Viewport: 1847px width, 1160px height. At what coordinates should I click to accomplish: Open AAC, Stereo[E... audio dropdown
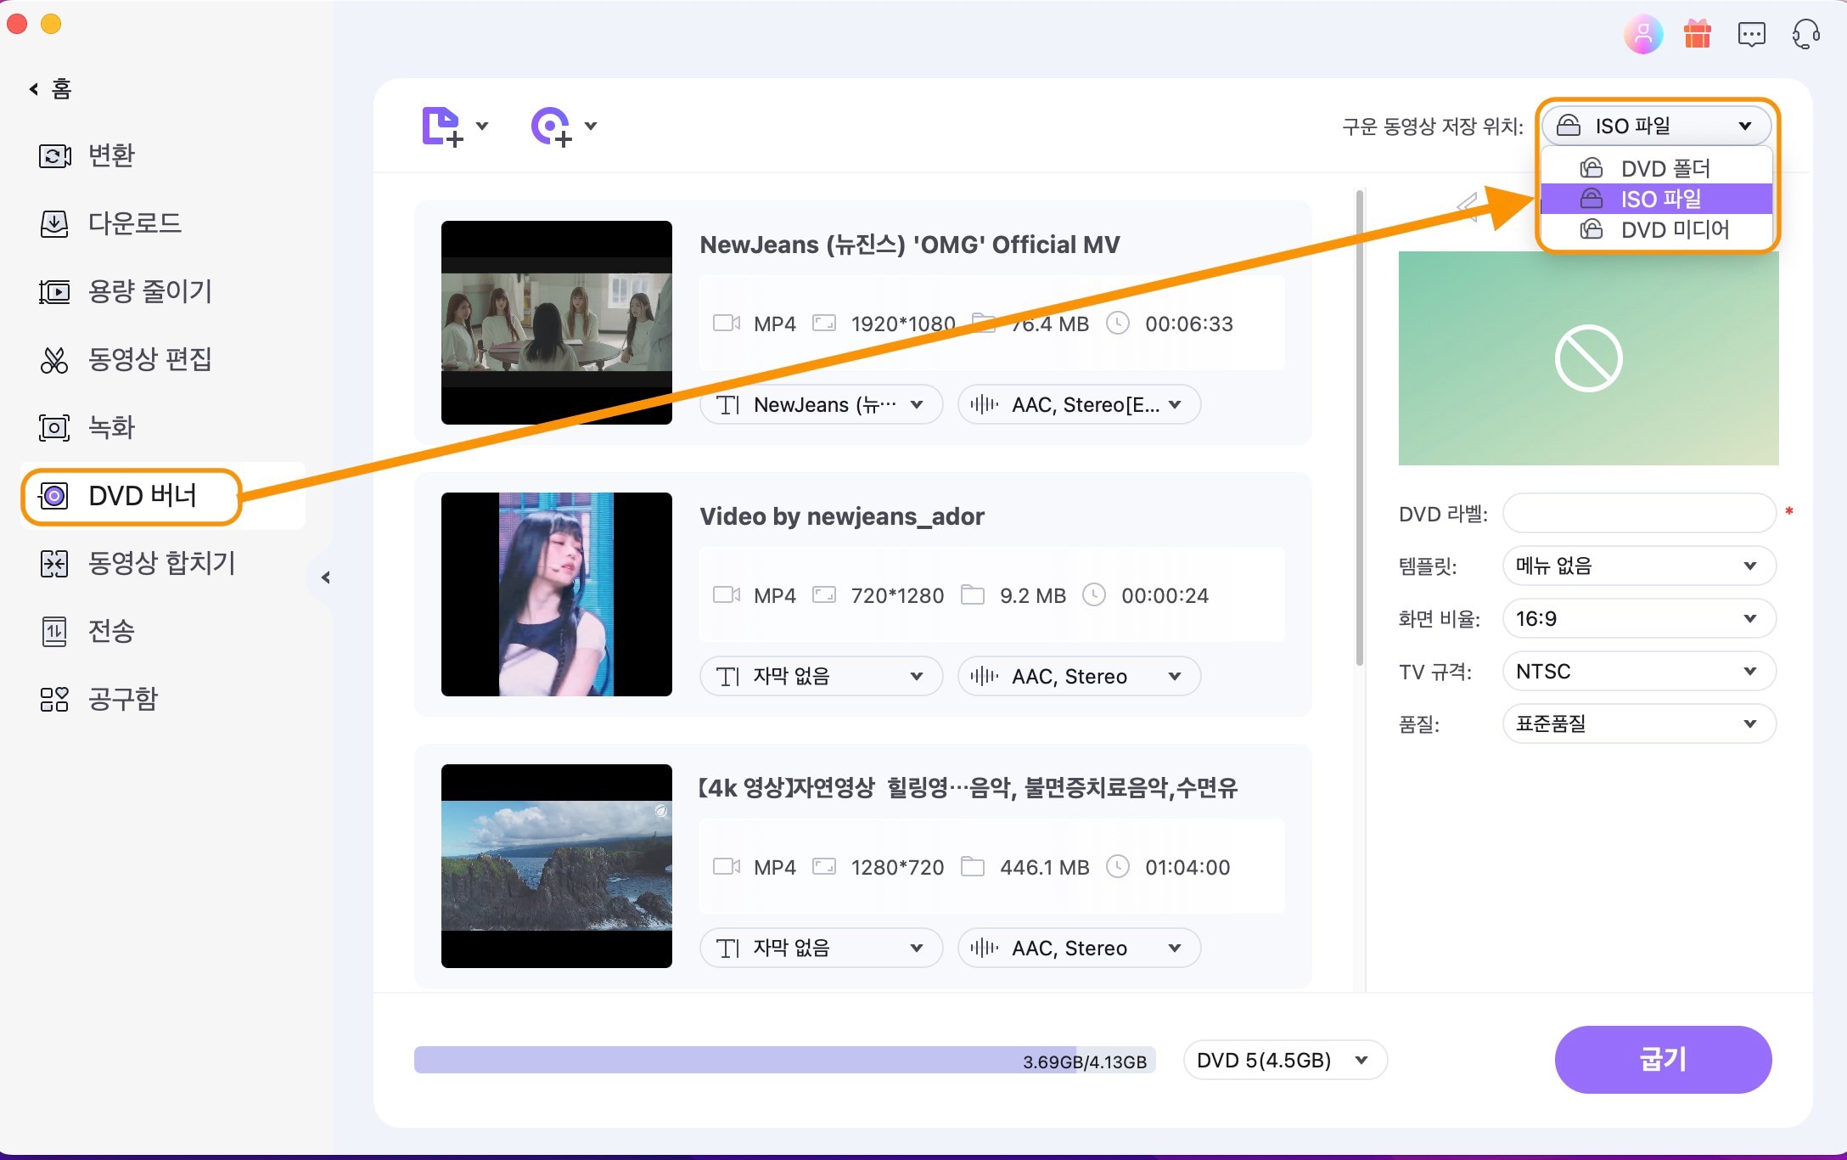tap(1079, 404)
